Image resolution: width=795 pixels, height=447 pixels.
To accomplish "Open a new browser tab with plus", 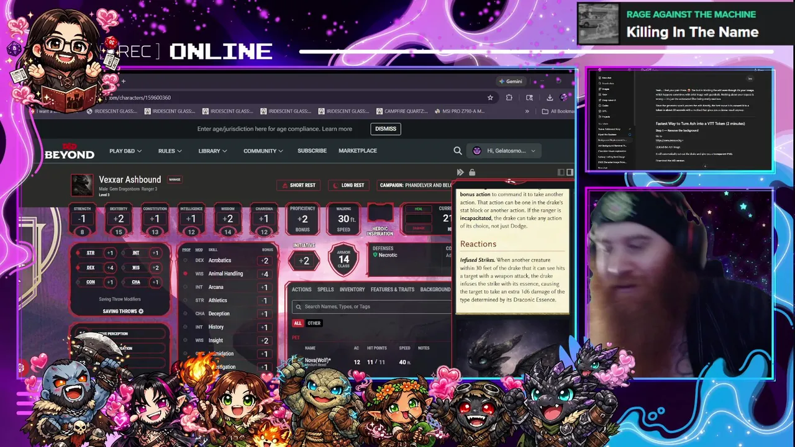I will coord(123,81).
